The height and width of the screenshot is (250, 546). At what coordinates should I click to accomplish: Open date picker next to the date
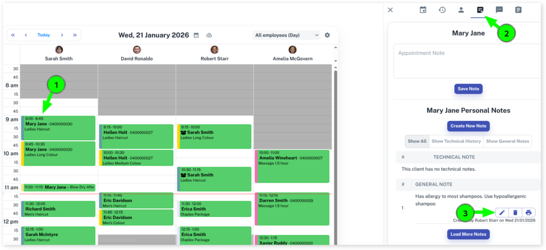pos(196,35)
